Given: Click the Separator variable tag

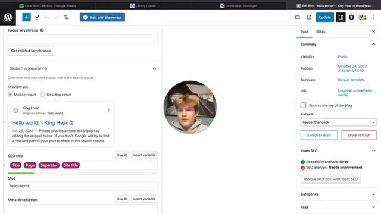Looking at the screenshot, I should point(49,165).
